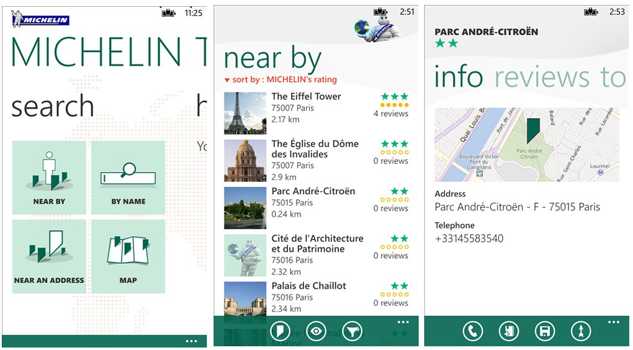Tap the place marker icon in near-by toolbar

coord(280,331)
